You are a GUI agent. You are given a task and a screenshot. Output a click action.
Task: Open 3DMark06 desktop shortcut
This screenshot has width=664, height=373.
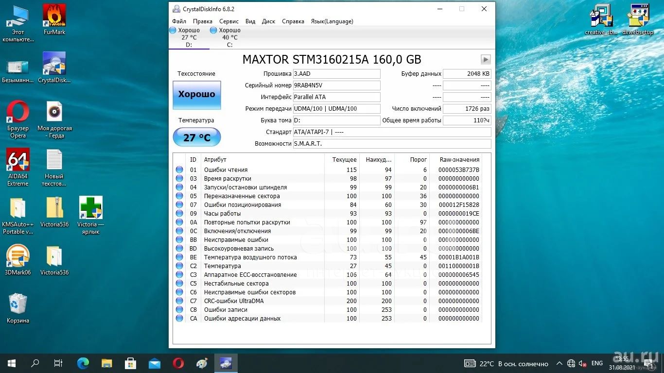[18, 260]
